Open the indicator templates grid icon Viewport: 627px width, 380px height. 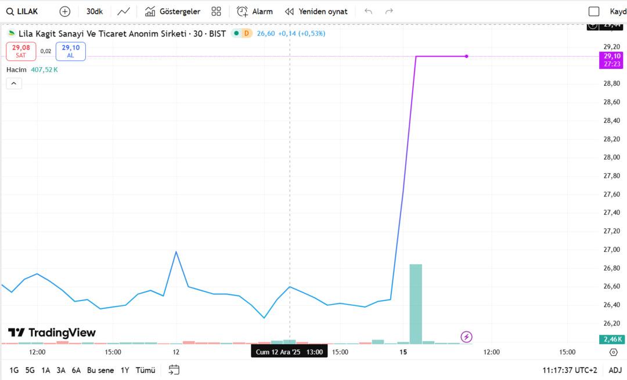coord(217,12)
